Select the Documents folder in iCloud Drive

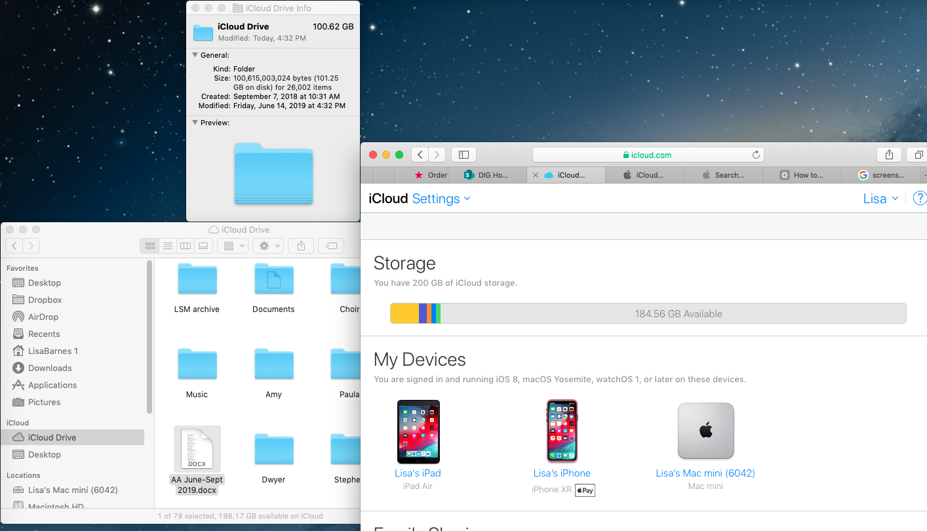click(x=273, y=288)
